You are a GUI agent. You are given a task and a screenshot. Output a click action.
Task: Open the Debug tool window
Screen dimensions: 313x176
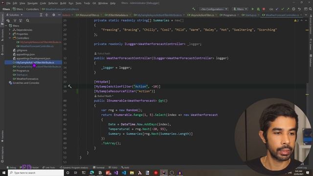click(x=11, y=167)
